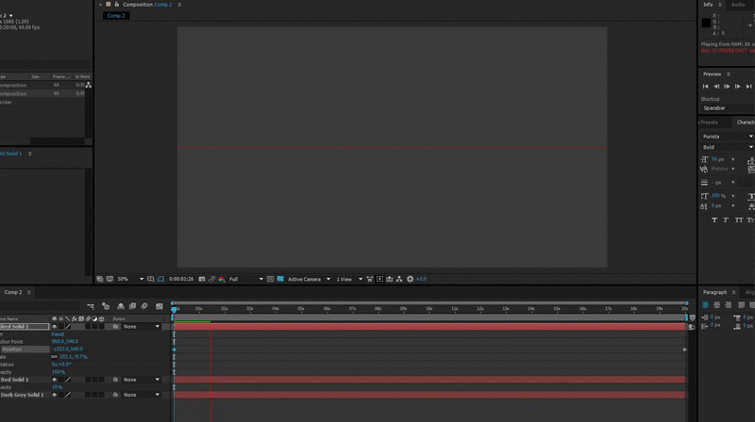The height and width of the screenshot is (422, 755).
Task: Open Composition Mini-Flowchart in timeline
Action: [91, 306]
